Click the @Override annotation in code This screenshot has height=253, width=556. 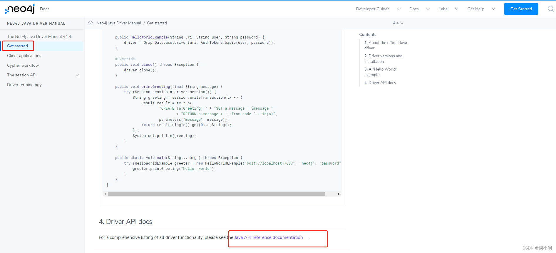tap(125, 59)
